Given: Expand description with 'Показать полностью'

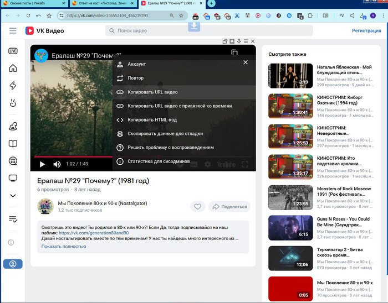Looking at the screenshot, I should tap(64, 246).
